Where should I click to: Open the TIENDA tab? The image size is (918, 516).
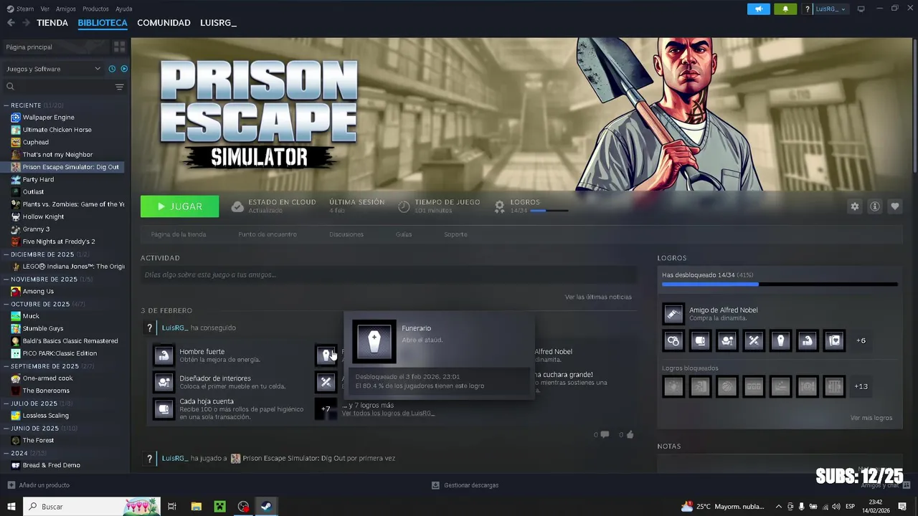(52, 23)
